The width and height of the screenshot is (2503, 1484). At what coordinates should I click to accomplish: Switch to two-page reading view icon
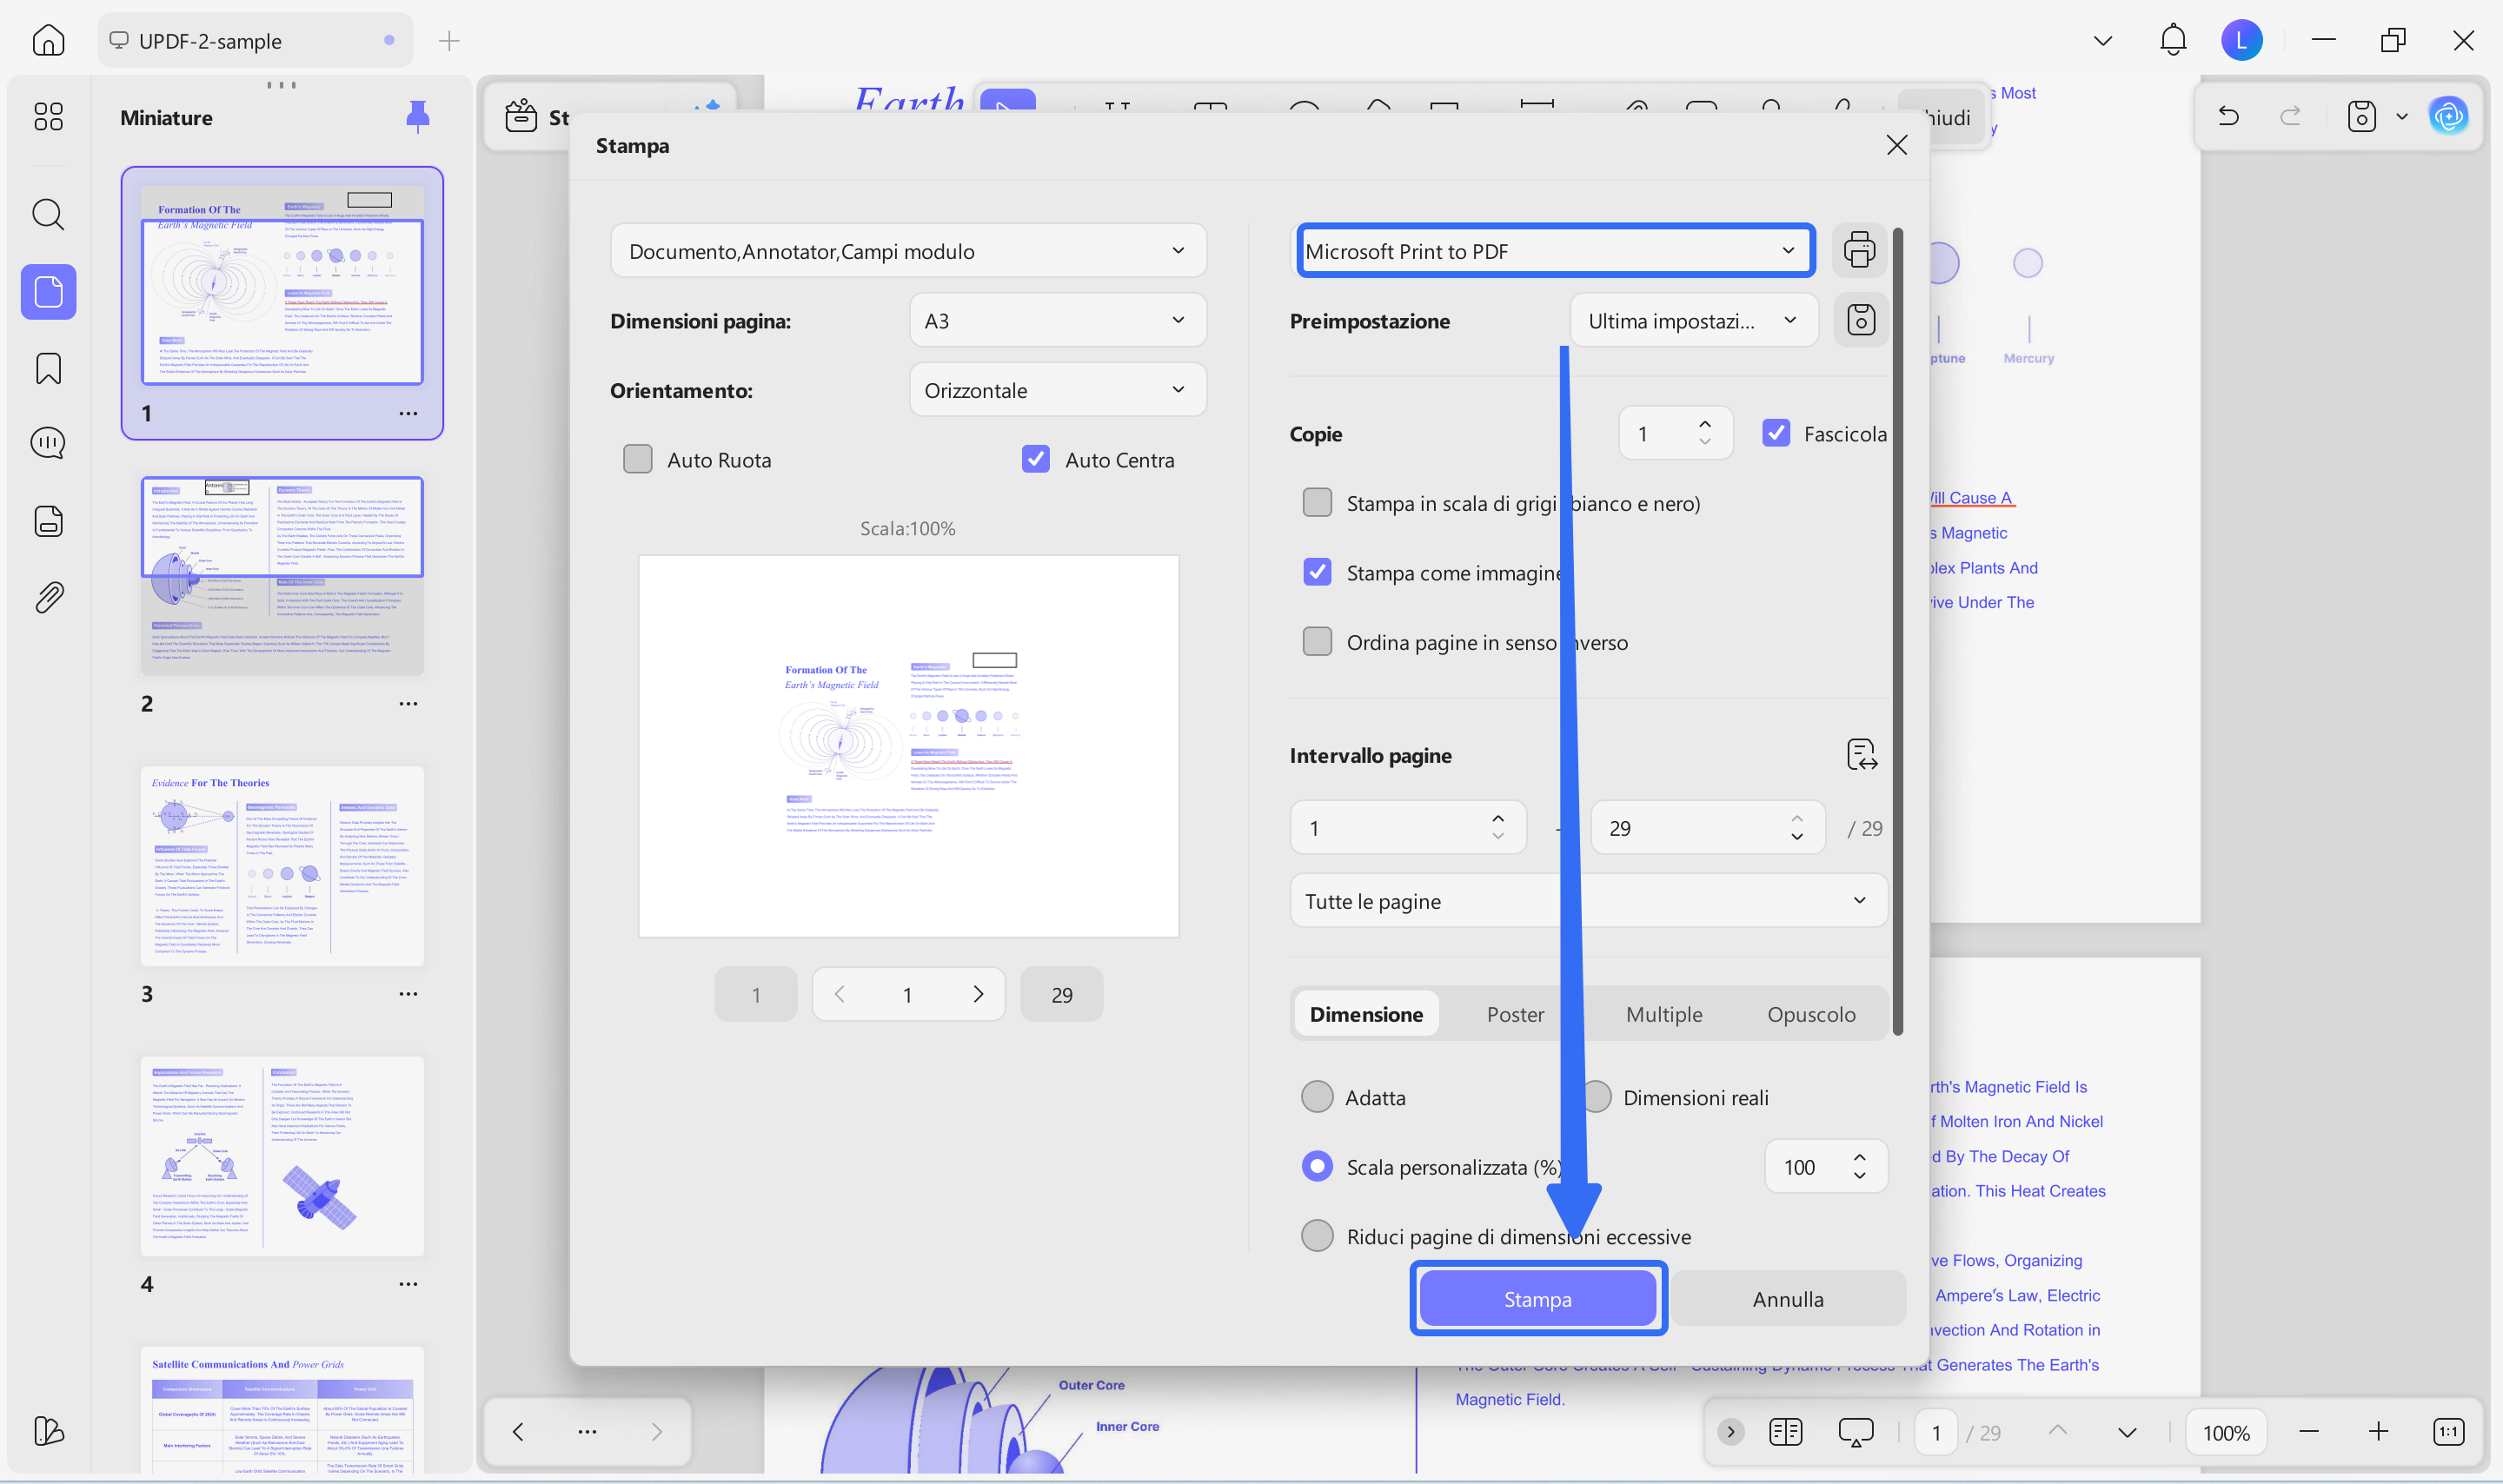pos(1785,1432)
